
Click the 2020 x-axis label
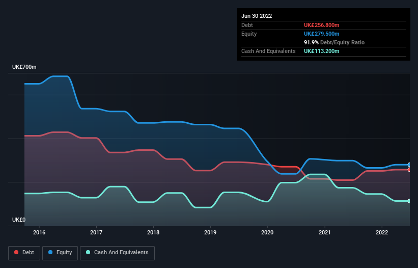click(267, 232)
